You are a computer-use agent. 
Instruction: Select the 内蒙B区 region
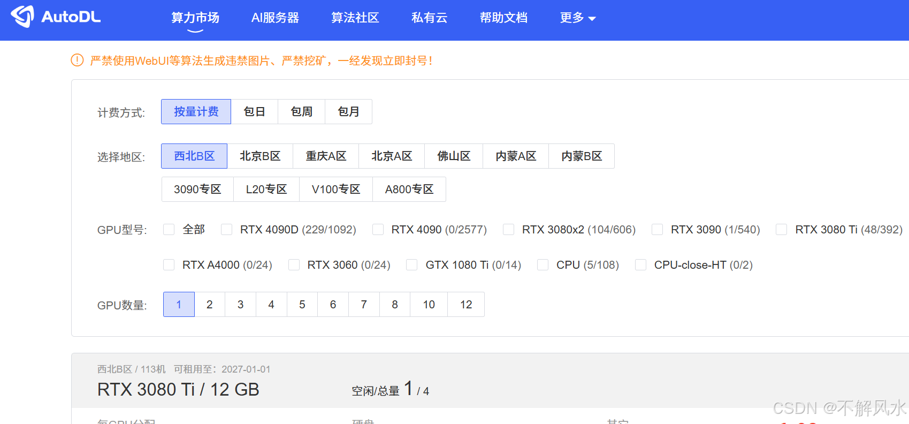[x=582, y=156]
